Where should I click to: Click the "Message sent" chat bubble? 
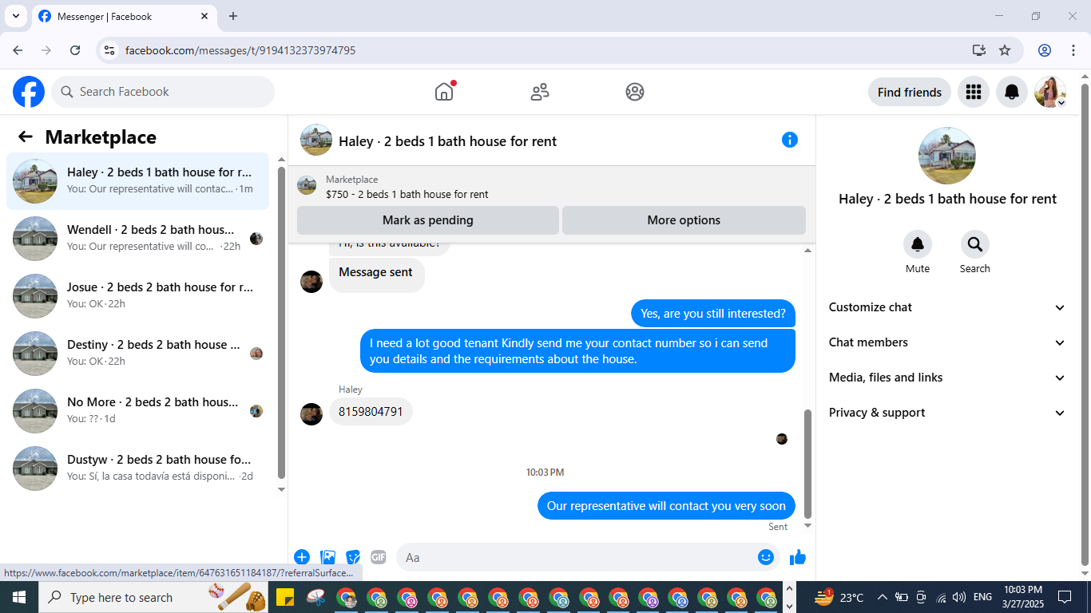375,274
